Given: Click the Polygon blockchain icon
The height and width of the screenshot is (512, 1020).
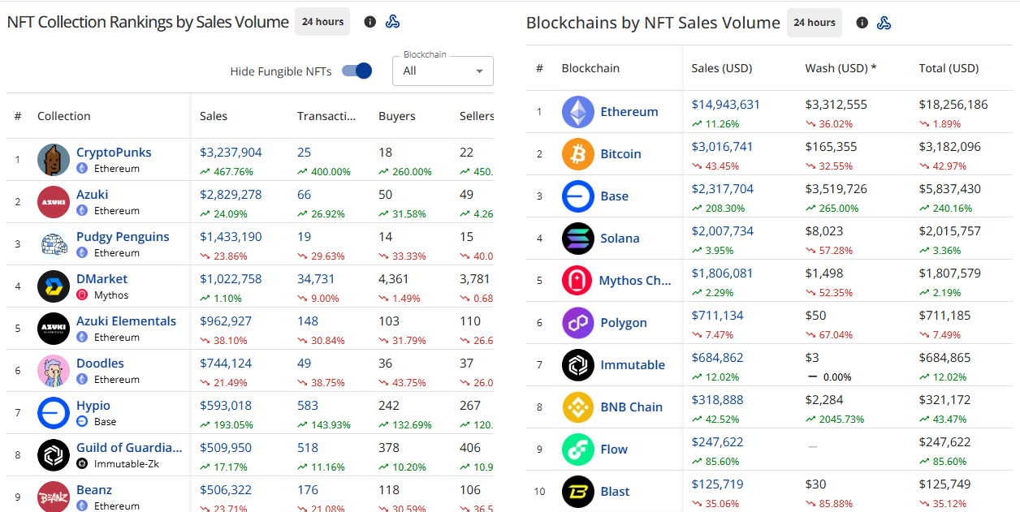Looking at the screenshot, I should tap(577, 322).
